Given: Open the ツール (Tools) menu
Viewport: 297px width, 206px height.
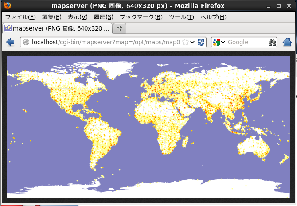Looking at the screenshot, I should pos(181,17).
